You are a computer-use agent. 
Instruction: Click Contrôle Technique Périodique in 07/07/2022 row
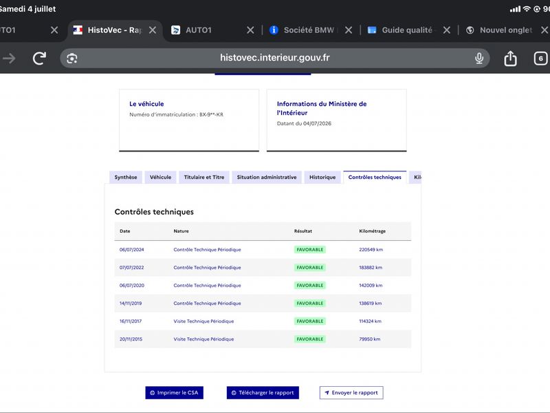pos(207,268)
